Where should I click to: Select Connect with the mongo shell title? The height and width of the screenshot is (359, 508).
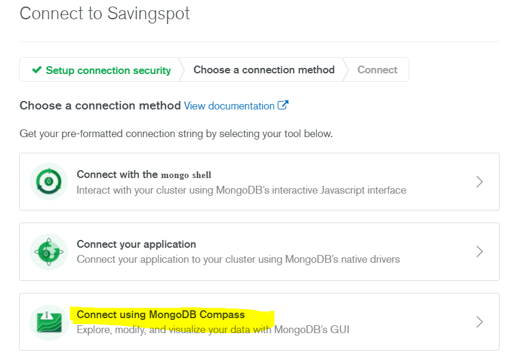pos(144,174)
